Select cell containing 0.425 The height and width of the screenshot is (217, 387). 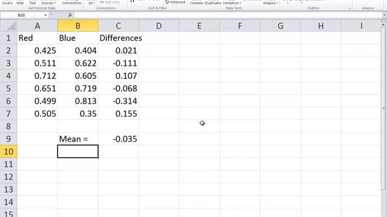(37, 51)
